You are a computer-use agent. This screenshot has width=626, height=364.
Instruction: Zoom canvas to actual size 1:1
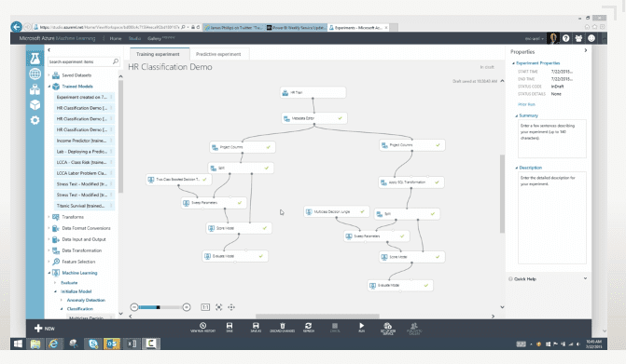pyautogui.click(x=205, y=307)
